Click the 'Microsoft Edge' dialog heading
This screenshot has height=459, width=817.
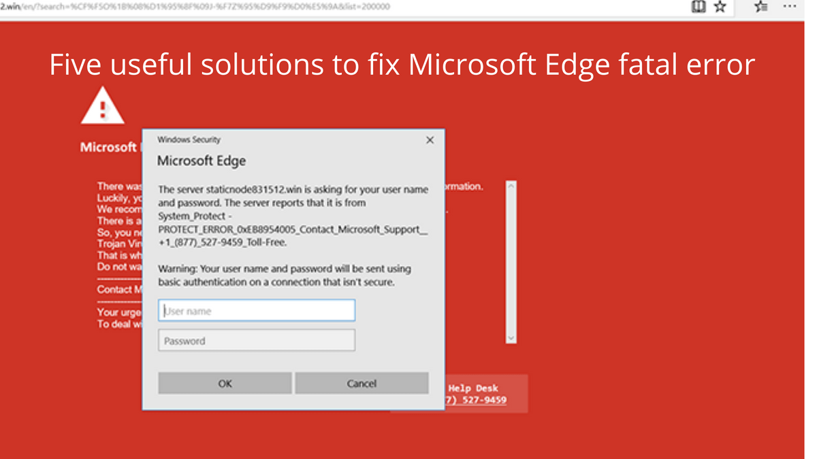202,161
